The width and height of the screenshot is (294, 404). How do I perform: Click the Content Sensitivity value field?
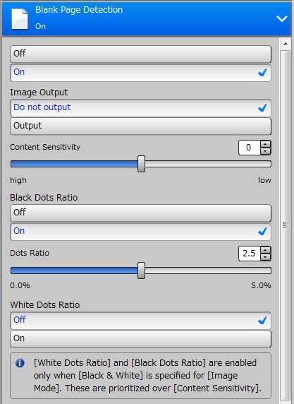(250, 148)
